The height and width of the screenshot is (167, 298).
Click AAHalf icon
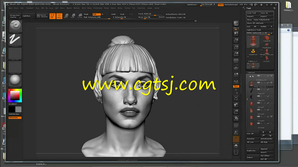point(236,54)
